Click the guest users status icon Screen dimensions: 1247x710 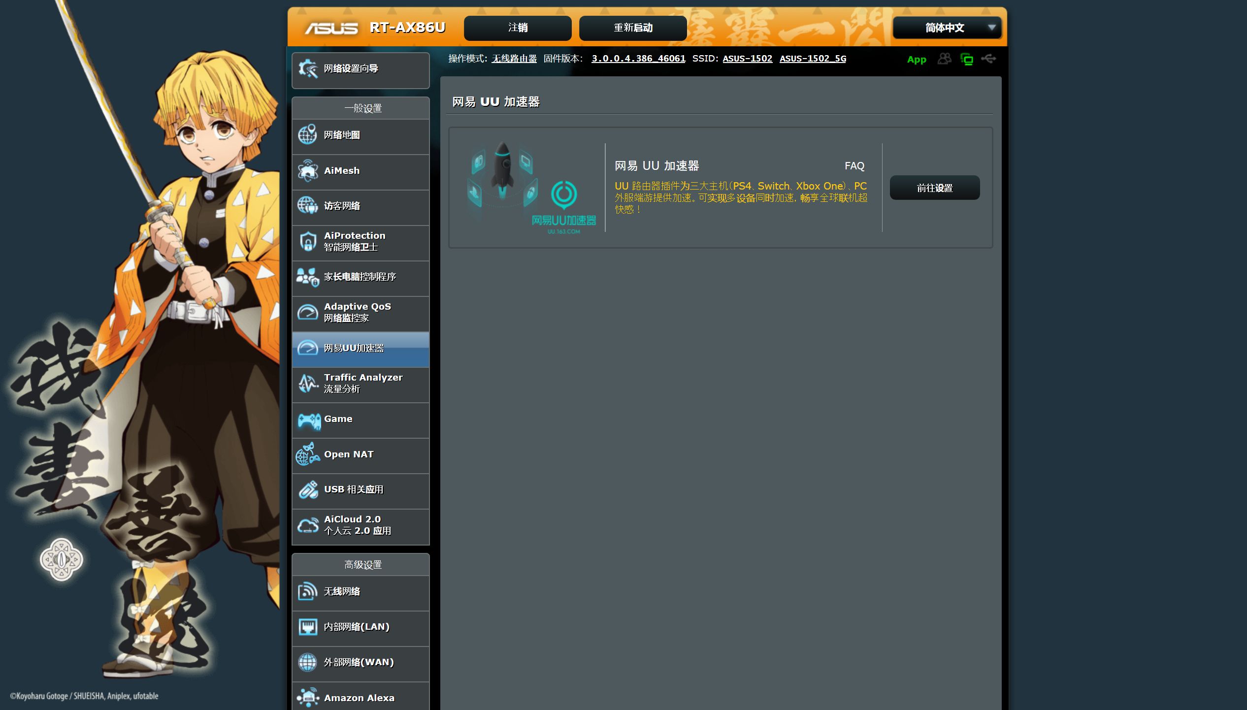pyautogui.click(x=944, y=59)
